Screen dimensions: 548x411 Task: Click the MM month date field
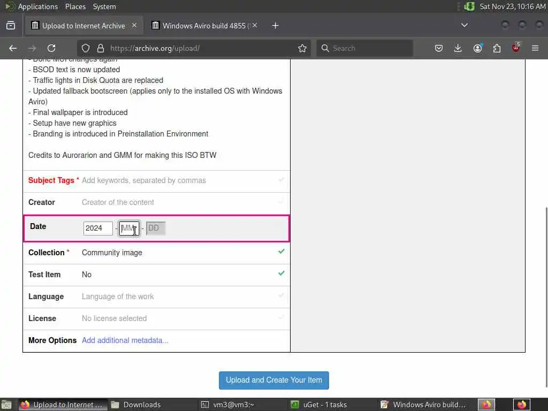[x=130, y=228]
